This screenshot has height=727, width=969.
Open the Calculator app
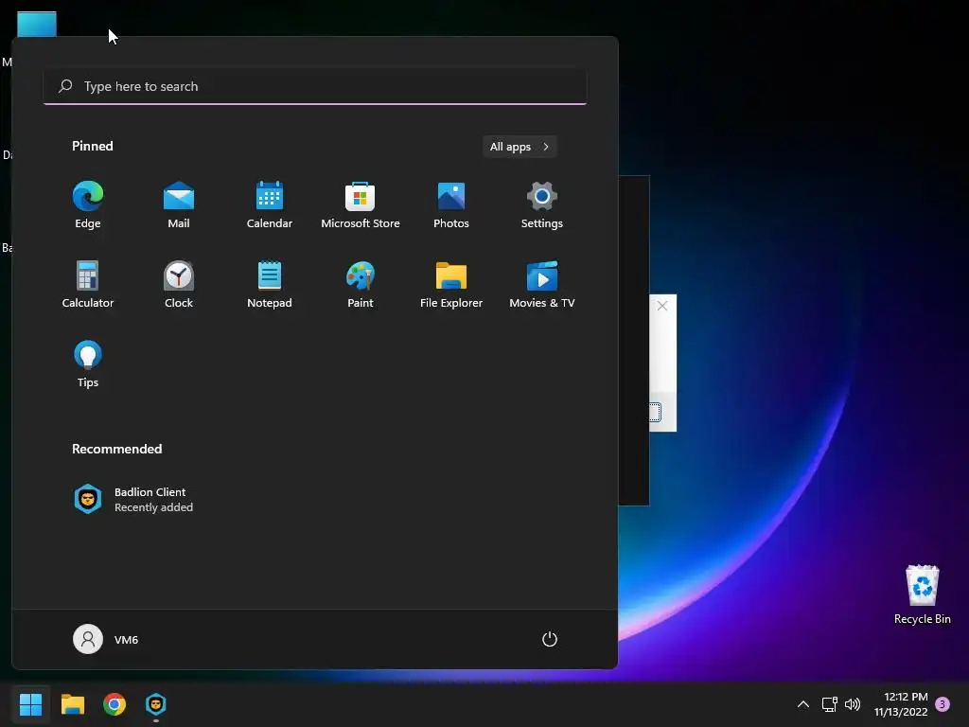coord(88,285)
